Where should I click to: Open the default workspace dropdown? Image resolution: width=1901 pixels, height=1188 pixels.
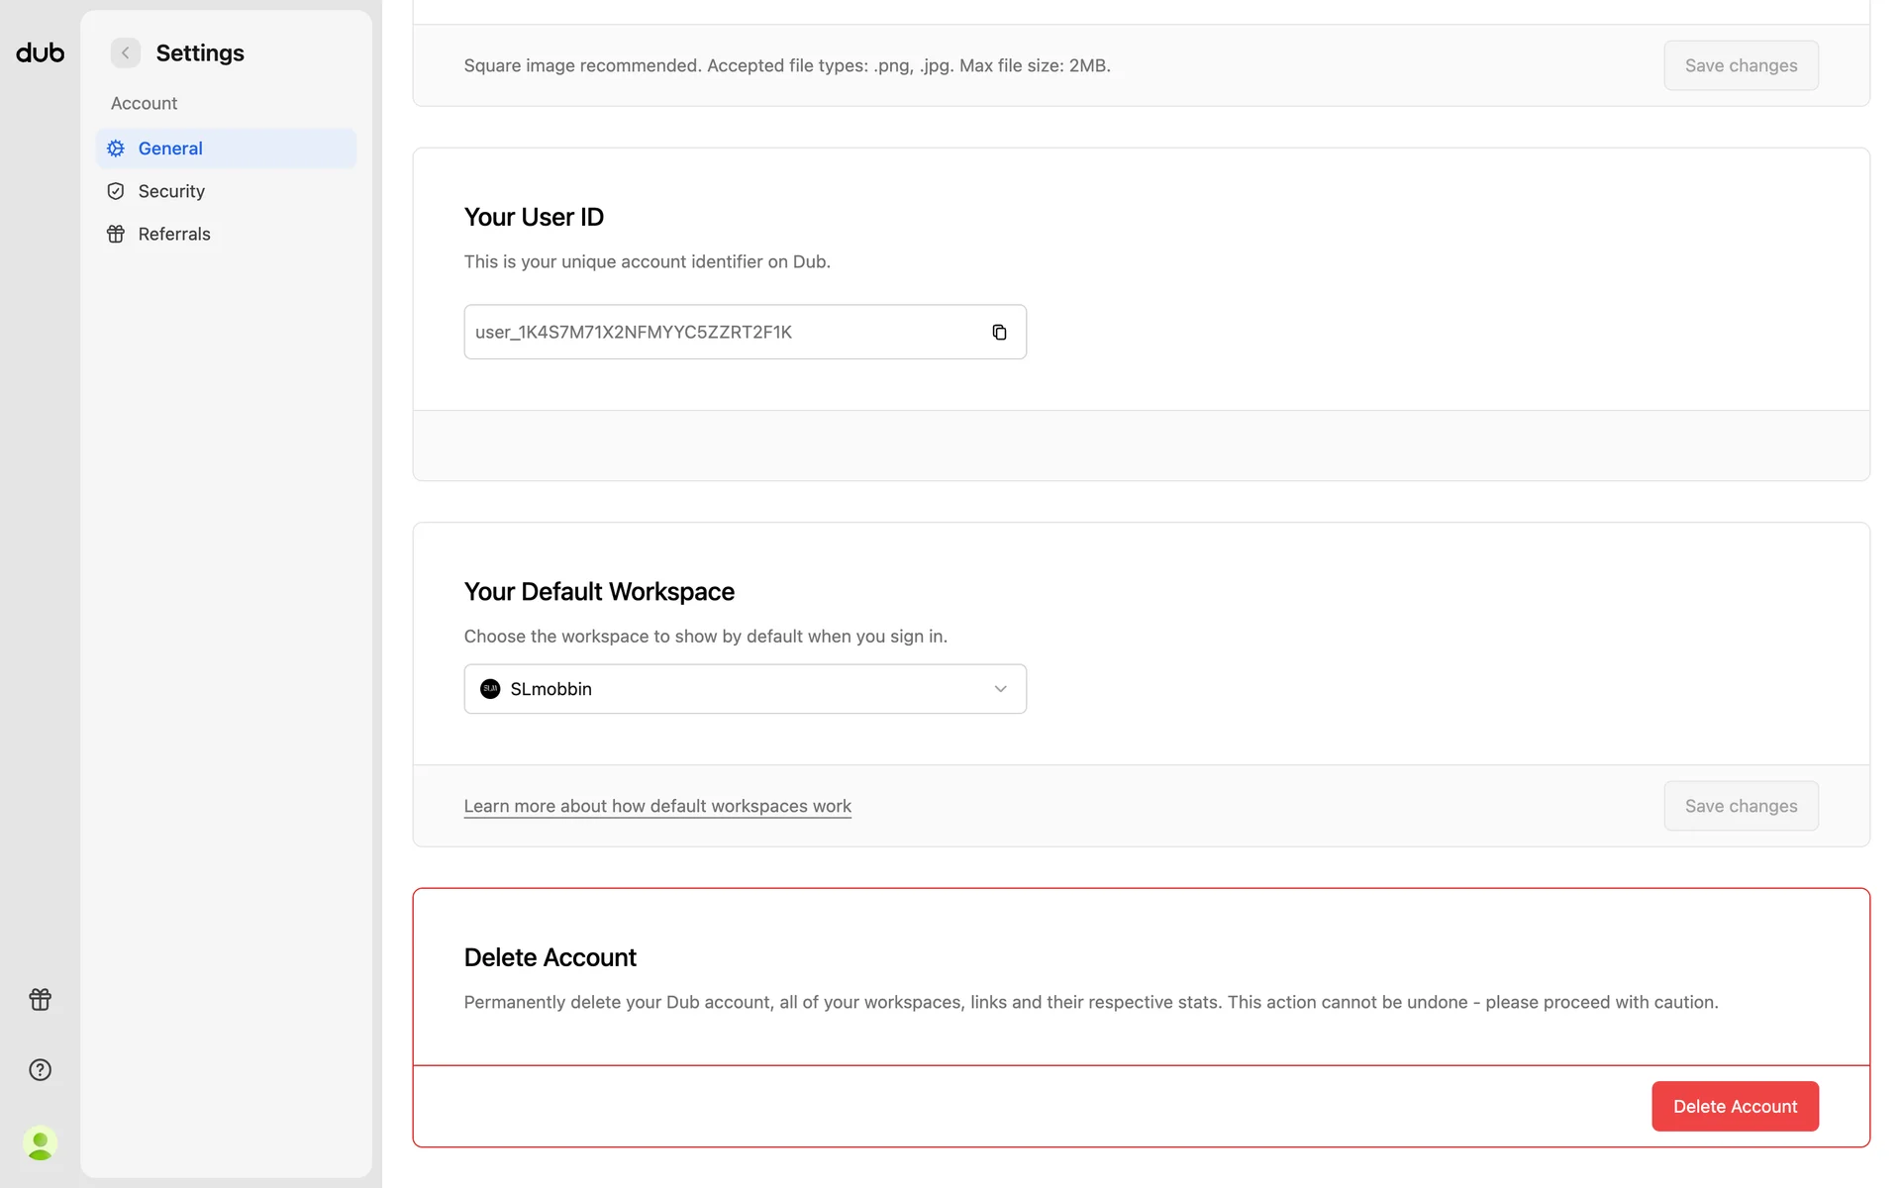[x=743, y=689]
